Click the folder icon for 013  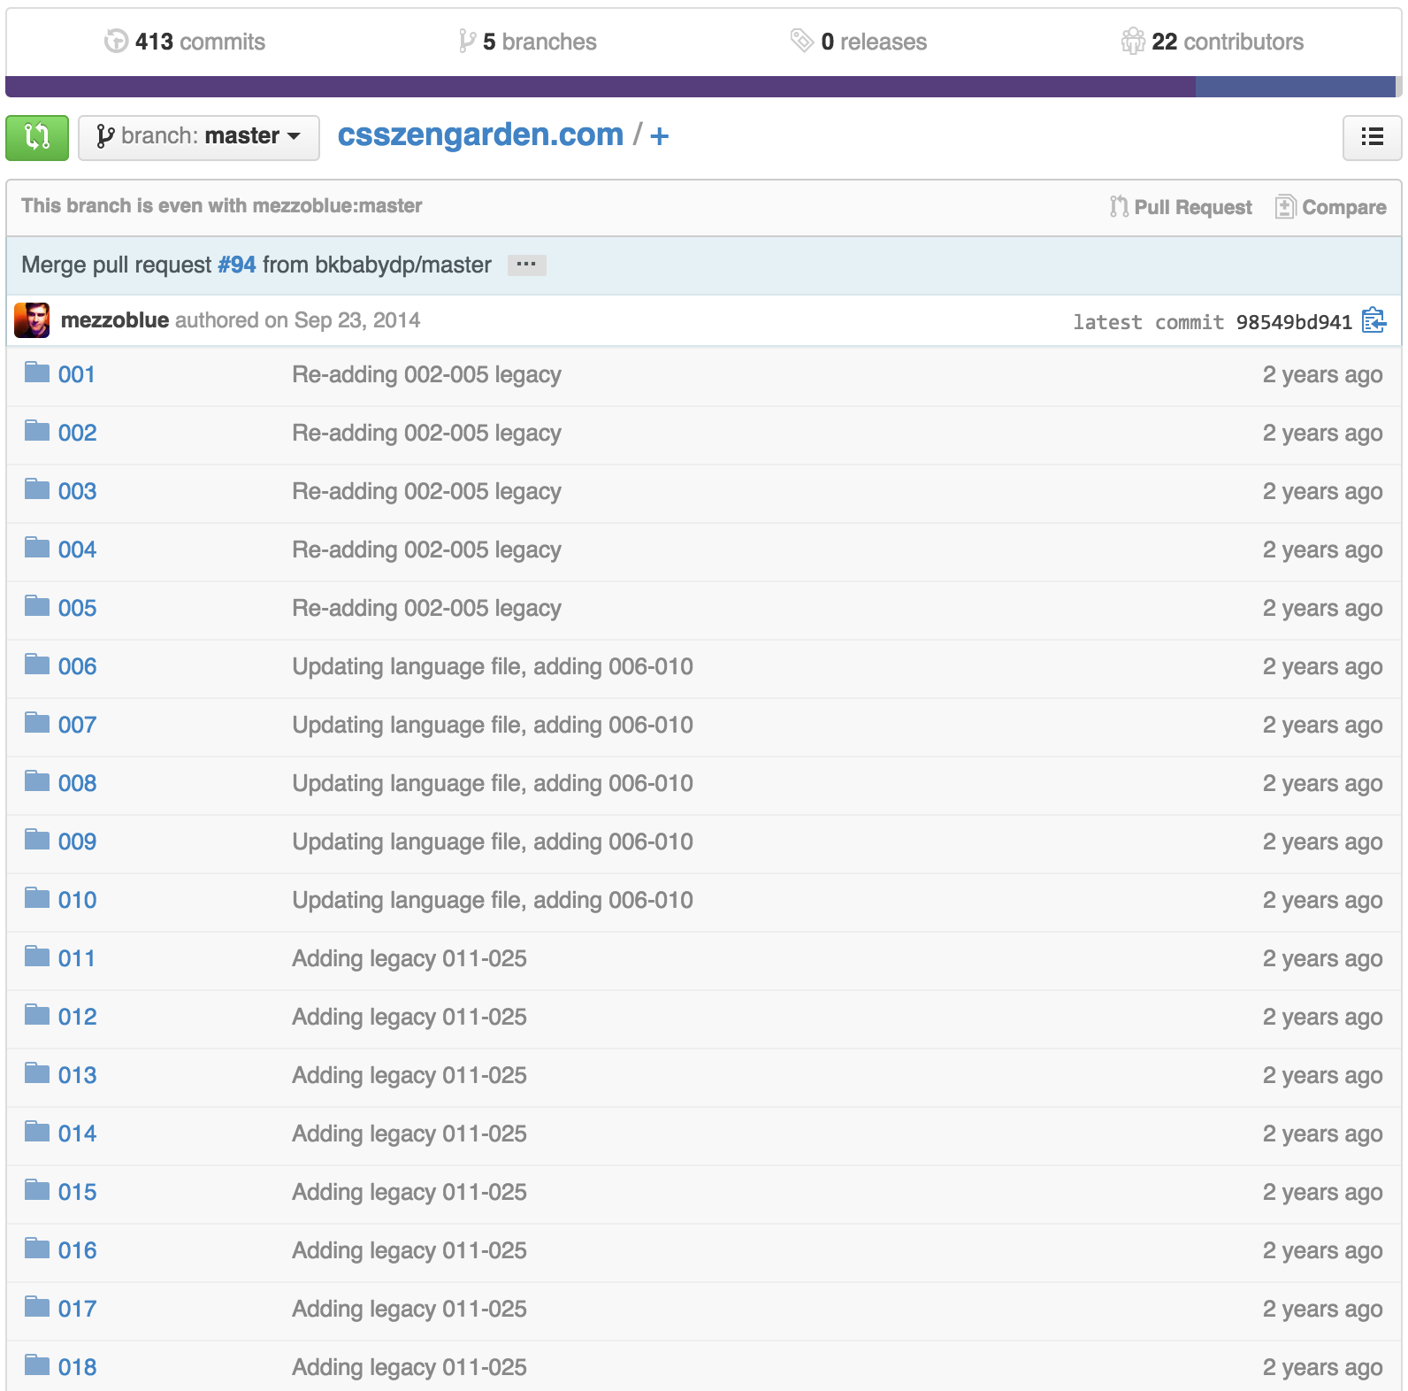(x=37, y=1073)
